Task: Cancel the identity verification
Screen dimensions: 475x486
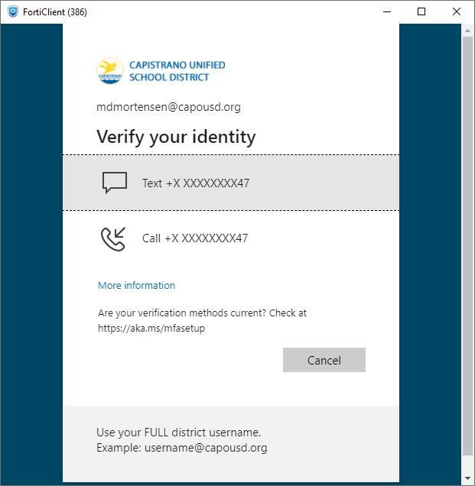Action: coord(324,360)
